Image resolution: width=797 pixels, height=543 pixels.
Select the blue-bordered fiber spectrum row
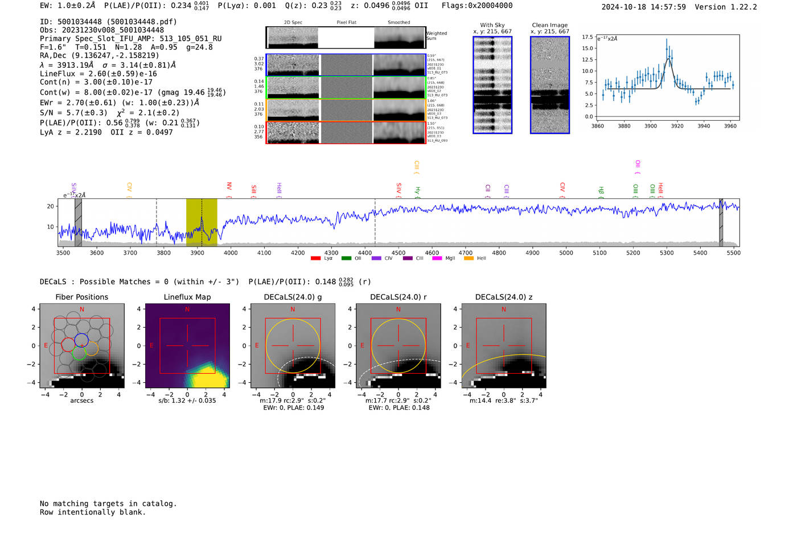pos(346,65)
